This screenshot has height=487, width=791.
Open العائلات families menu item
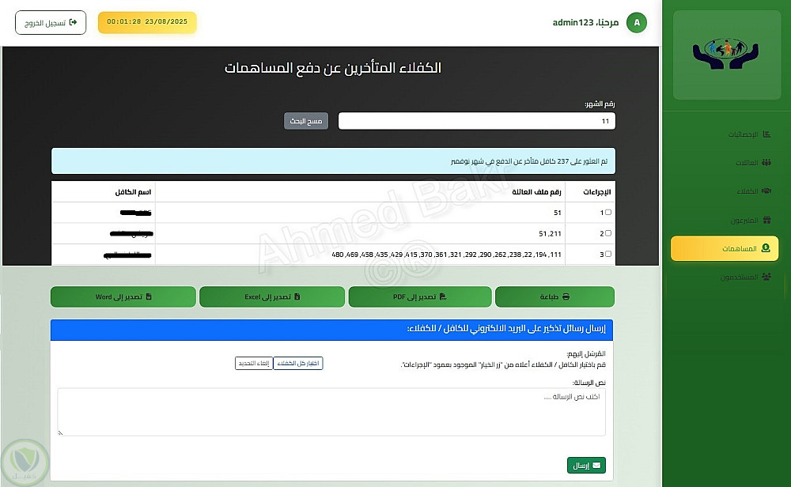(752, 162)
